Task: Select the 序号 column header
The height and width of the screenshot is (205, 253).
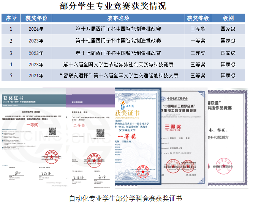Action: click(11, 18)
